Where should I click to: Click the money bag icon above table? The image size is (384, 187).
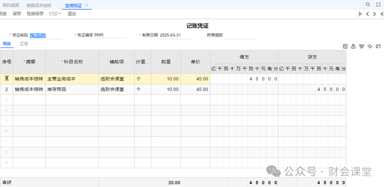coord(353,46)
